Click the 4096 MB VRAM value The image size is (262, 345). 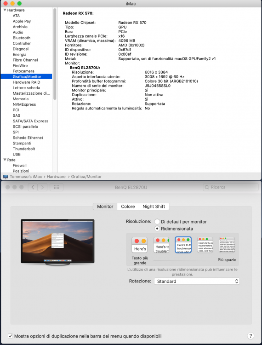[127, 40]
